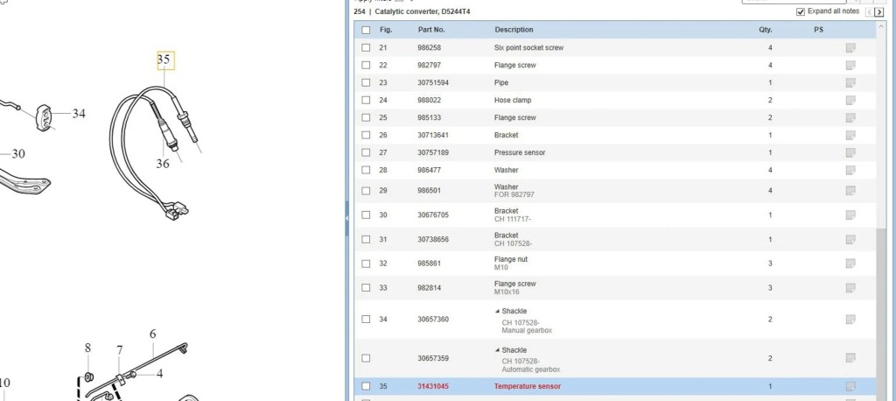The image size is (896, 401).
Task: Open note icon for Shackle 30657360
Action: tap(850, 319)
